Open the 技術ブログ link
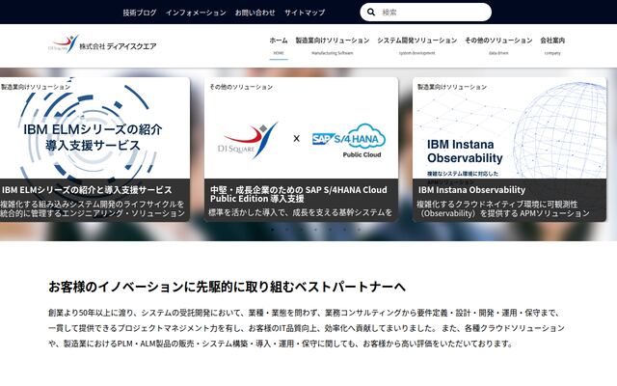The height and width of the screenshot is (386, 617). pyautogui.click(x=139, y=13)
